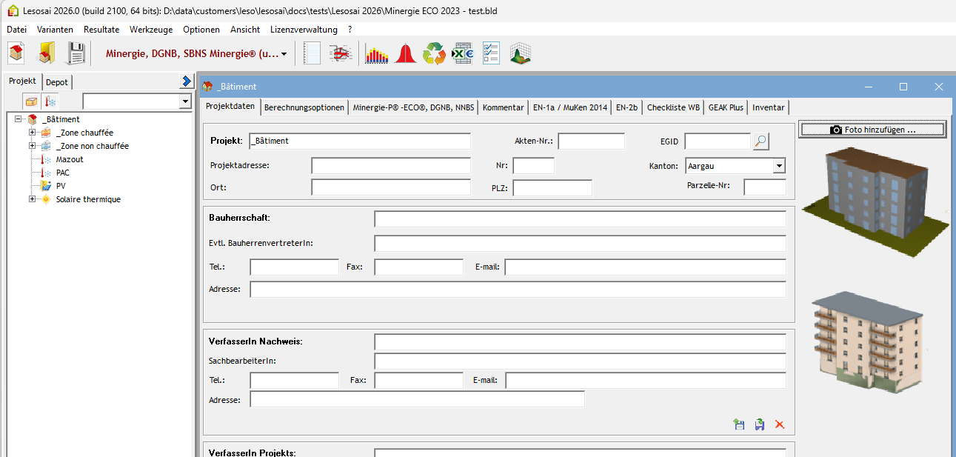Click into the Bauherrschaft text field
The width and height of the screenshot is (956, 457).
pyautogui.click(x=580, y=219)
